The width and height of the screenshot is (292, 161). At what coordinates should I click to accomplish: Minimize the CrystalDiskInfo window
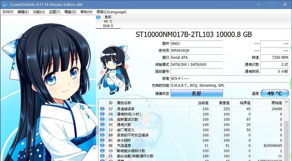point(258,4)
